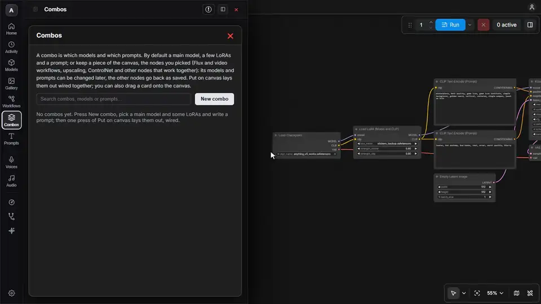The image size is (541, 304).
Task: Open the Audio section in the sidebar
Action: (11, 181)
